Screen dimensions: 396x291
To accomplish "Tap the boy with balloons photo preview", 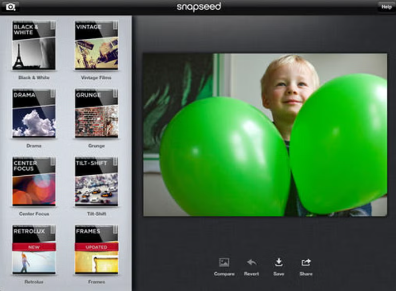I will click(x=265, y=135).
